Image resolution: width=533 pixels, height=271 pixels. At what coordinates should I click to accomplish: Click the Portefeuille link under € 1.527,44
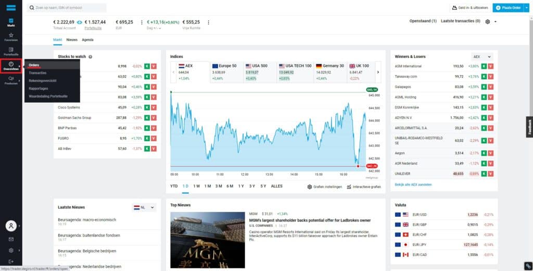(93, 28)
